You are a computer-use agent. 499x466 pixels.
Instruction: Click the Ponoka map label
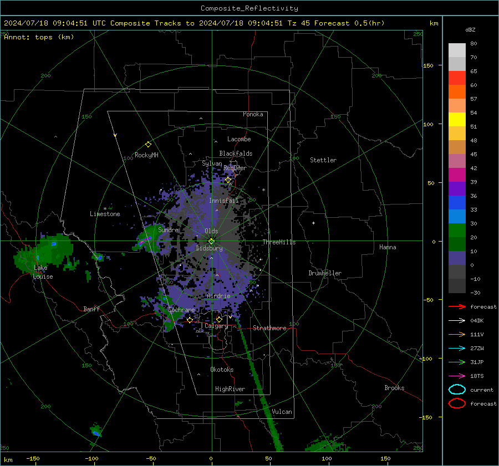(x=253, y=114)
